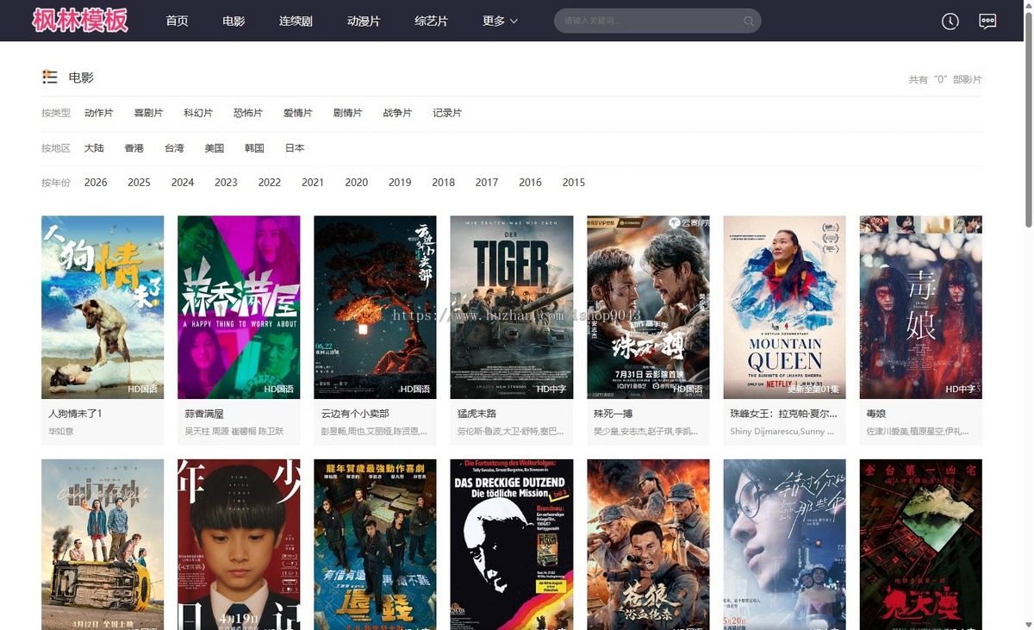Filter by type 记录片

[448, 113]
